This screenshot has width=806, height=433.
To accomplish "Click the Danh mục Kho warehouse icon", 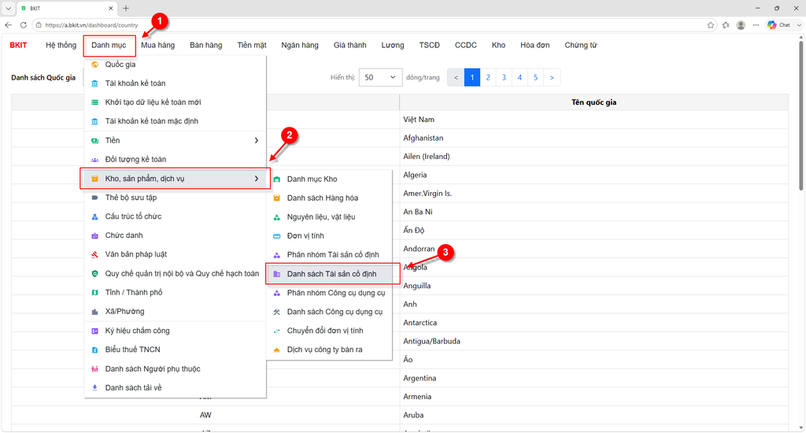I will click(x=276, y=179).
